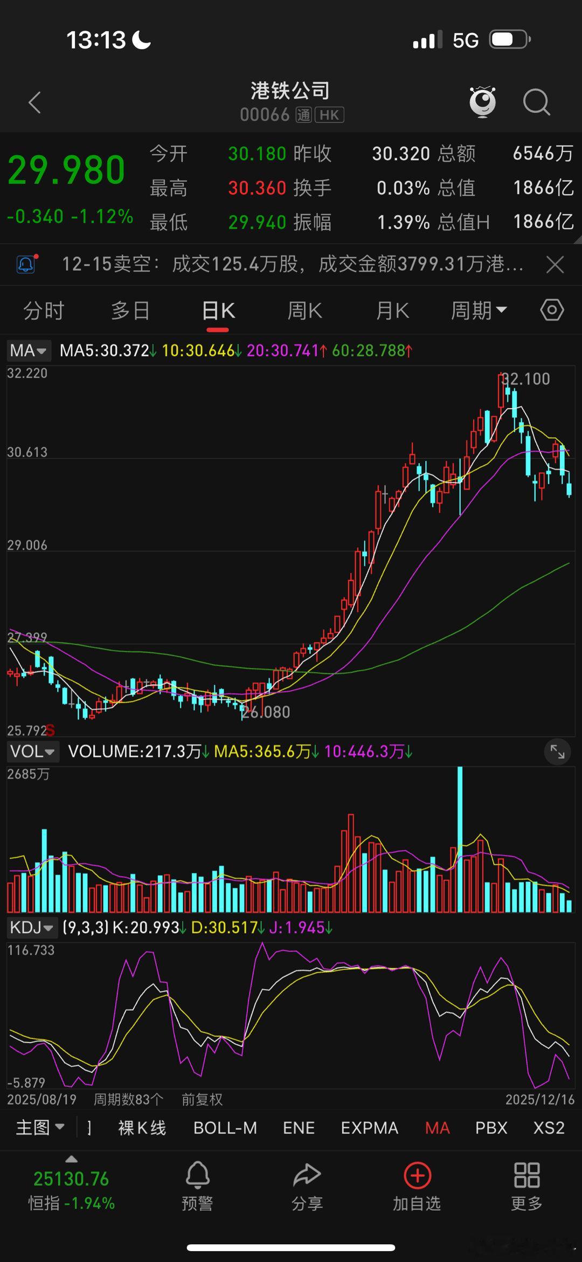
Task: Tap the 26.080 low price marker
Action: [x=266, y=712]
